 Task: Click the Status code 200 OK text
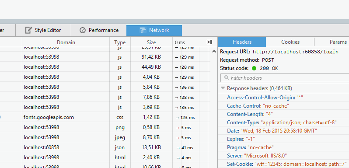269,68
